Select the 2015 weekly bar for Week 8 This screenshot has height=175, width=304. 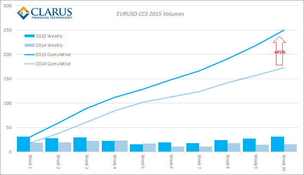coord(221,146)
